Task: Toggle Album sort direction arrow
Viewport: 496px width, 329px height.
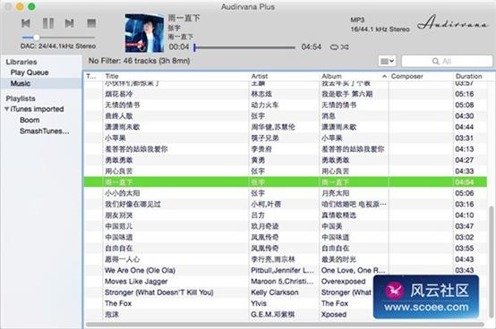Action: (x=384, y=76)
